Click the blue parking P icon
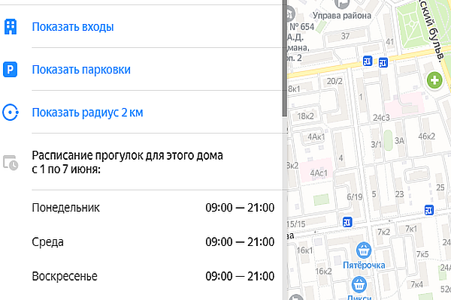 point(11,70)
